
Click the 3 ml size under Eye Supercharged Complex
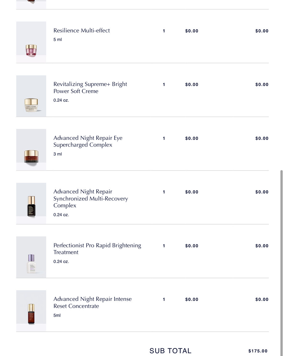click(58, 154)
